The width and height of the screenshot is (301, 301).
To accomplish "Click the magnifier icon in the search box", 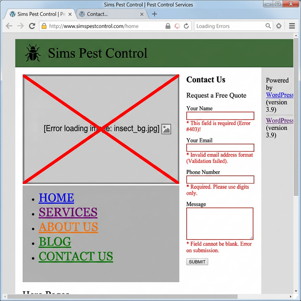I will [x=268, y=26].
